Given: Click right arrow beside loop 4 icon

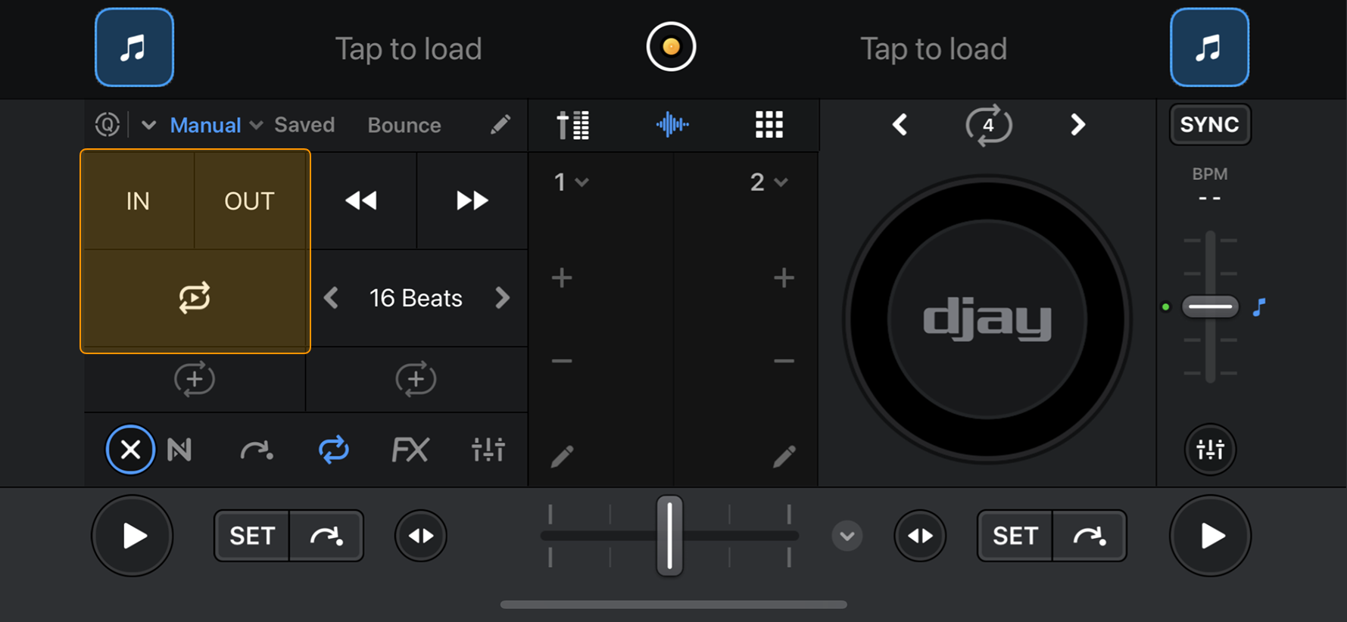Looking at the screenshot, I should [x=1077, y=125].
